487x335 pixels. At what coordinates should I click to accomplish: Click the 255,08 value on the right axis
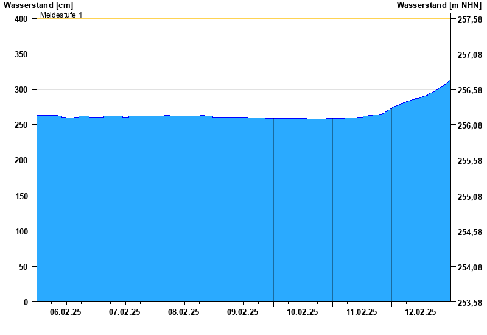tap(469, 197)
